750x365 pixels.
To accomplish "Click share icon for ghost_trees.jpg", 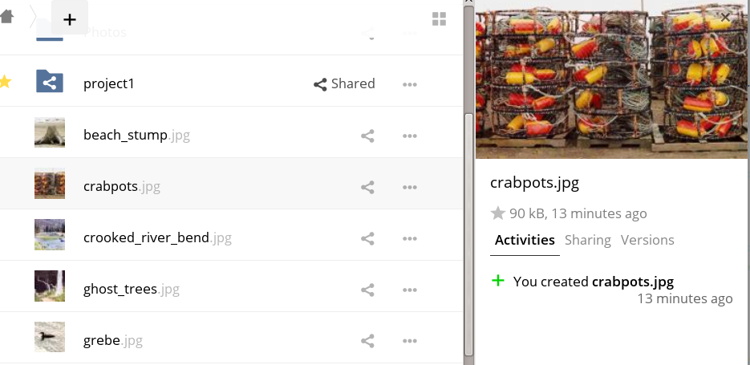I will pyautogui.click(x=368, y=290).
